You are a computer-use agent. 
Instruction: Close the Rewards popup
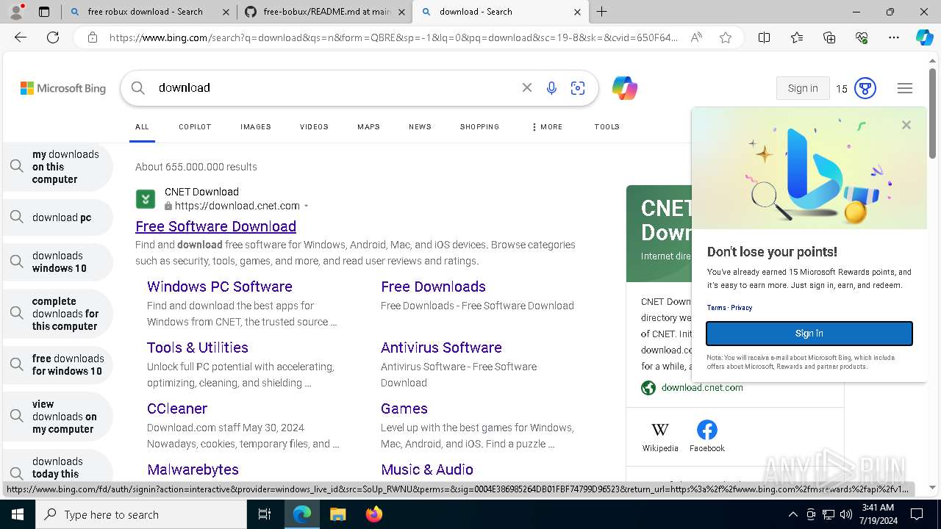click(x=906, y=125)
